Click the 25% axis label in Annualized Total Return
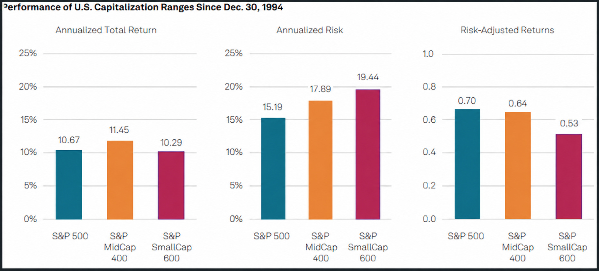This screenshot has width=599, height=271. 28,53
